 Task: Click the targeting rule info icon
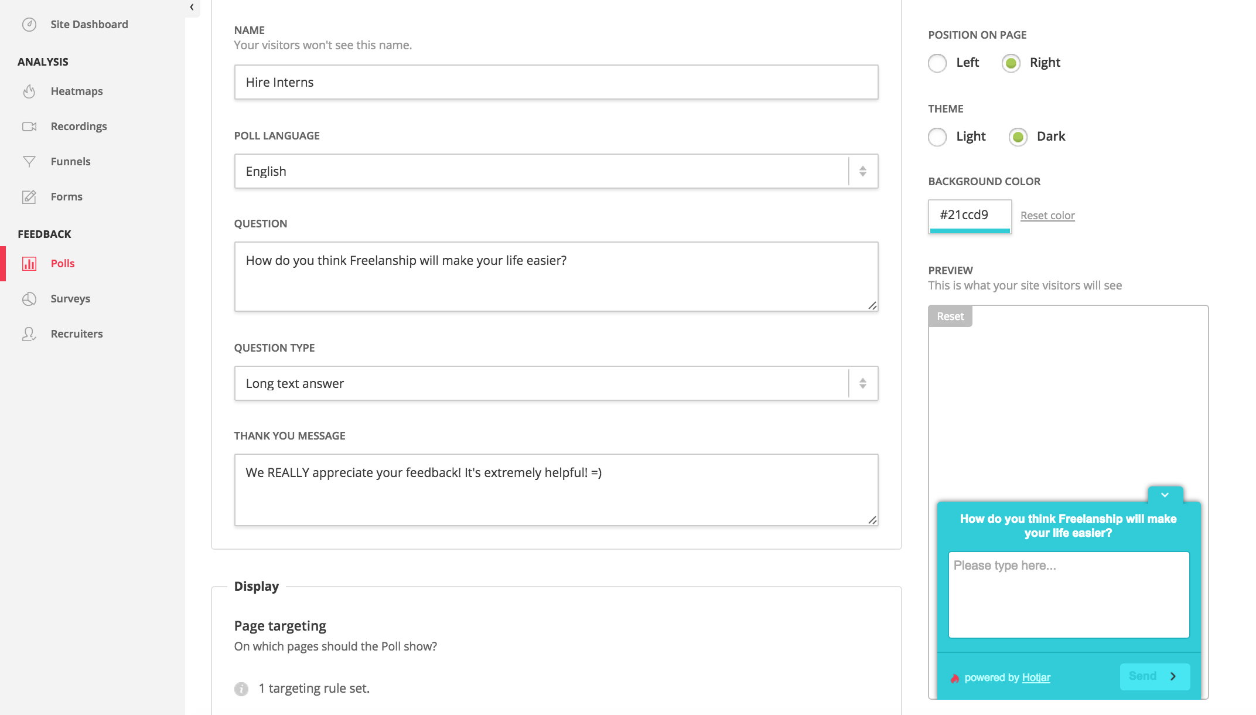(241, 689)
